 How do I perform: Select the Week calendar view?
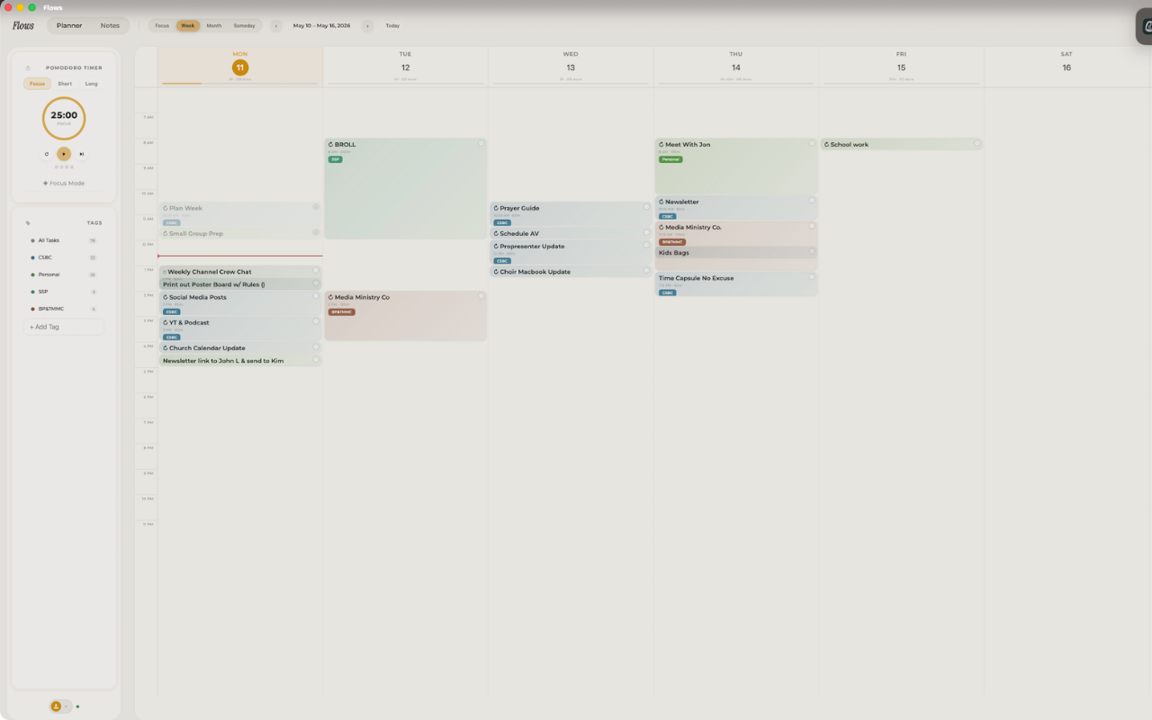pos(188,26)
